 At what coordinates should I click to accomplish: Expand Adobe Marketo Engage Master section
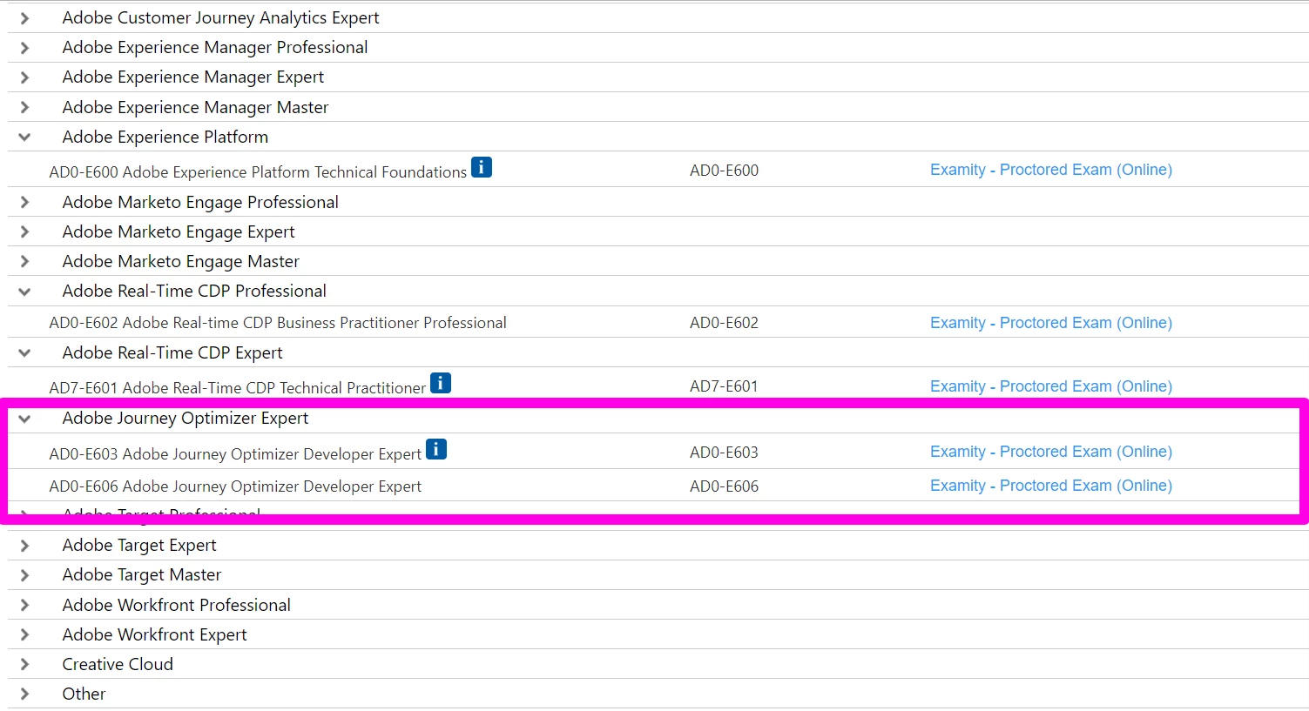(24, 261)
